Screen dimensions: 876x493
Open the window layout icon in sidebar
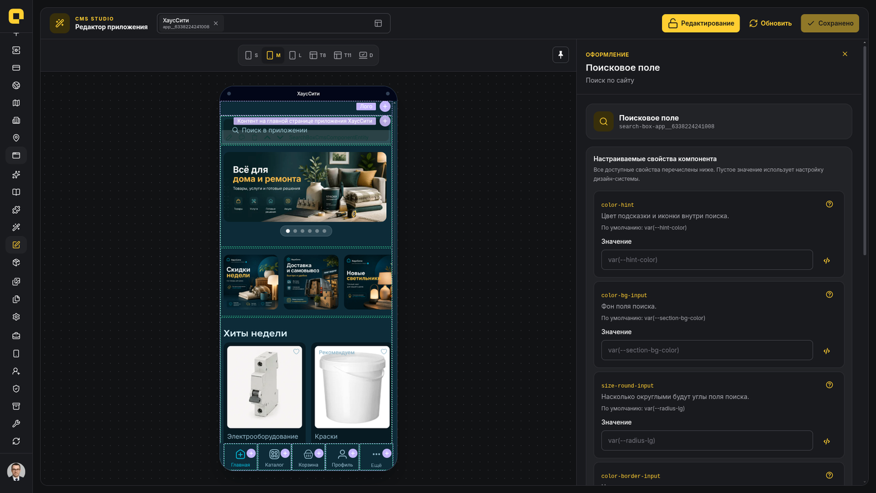[16, 156]
